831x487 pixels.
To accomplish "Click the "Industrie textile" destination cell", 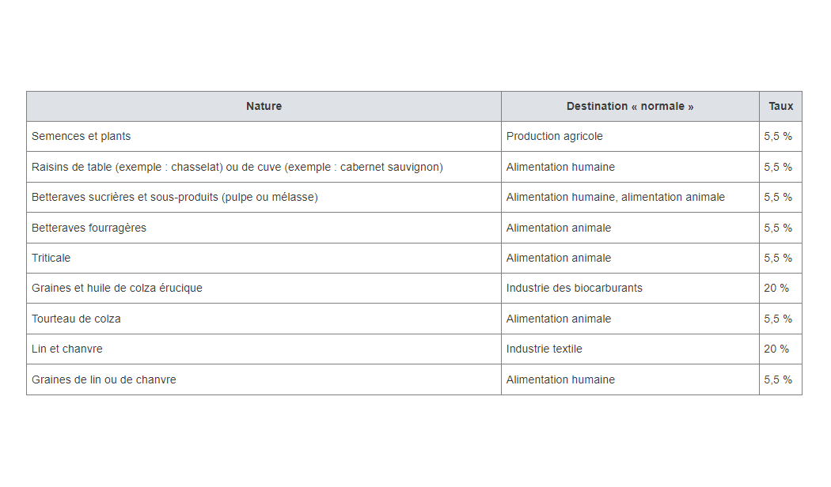I will point(544,349).
